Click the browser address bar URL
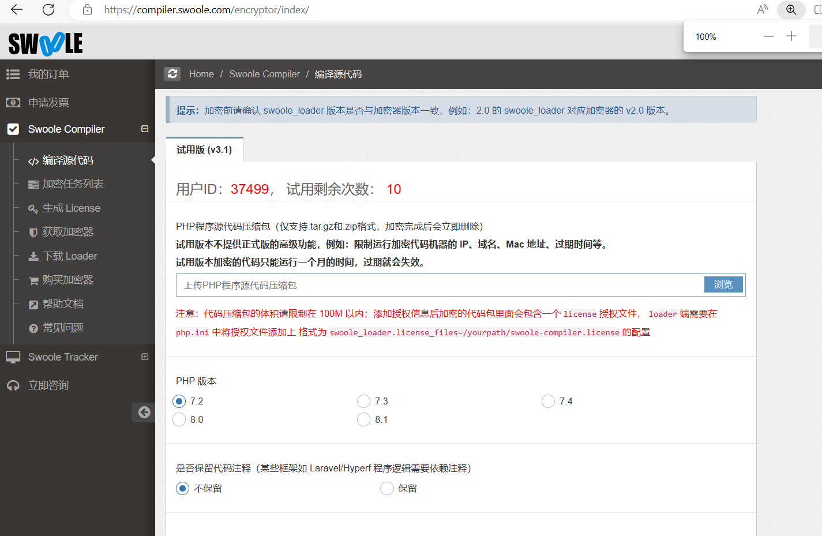Viewport: 822px width, 536px height. point(207,10)
